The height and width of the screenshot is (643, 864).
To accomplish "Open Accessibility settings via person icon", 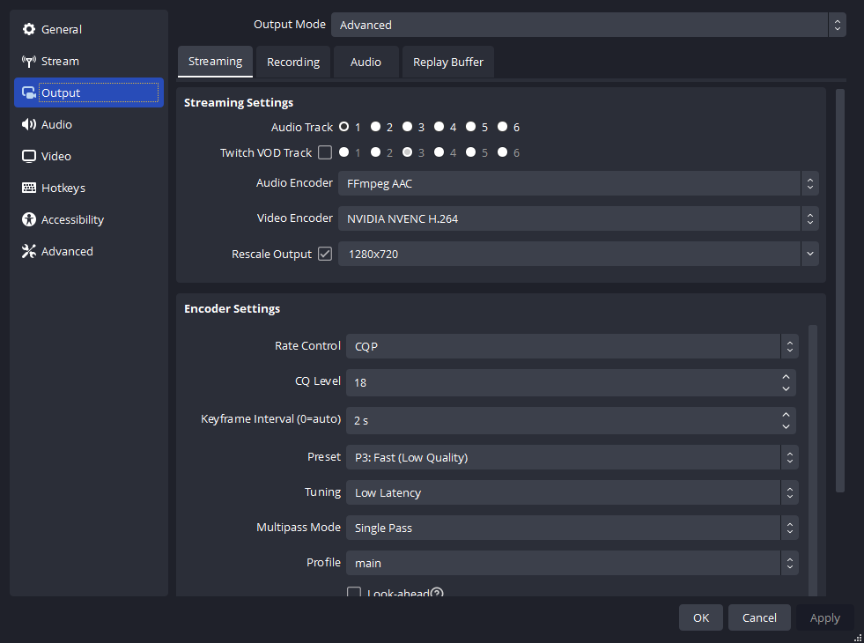I will tap(29, 220).
